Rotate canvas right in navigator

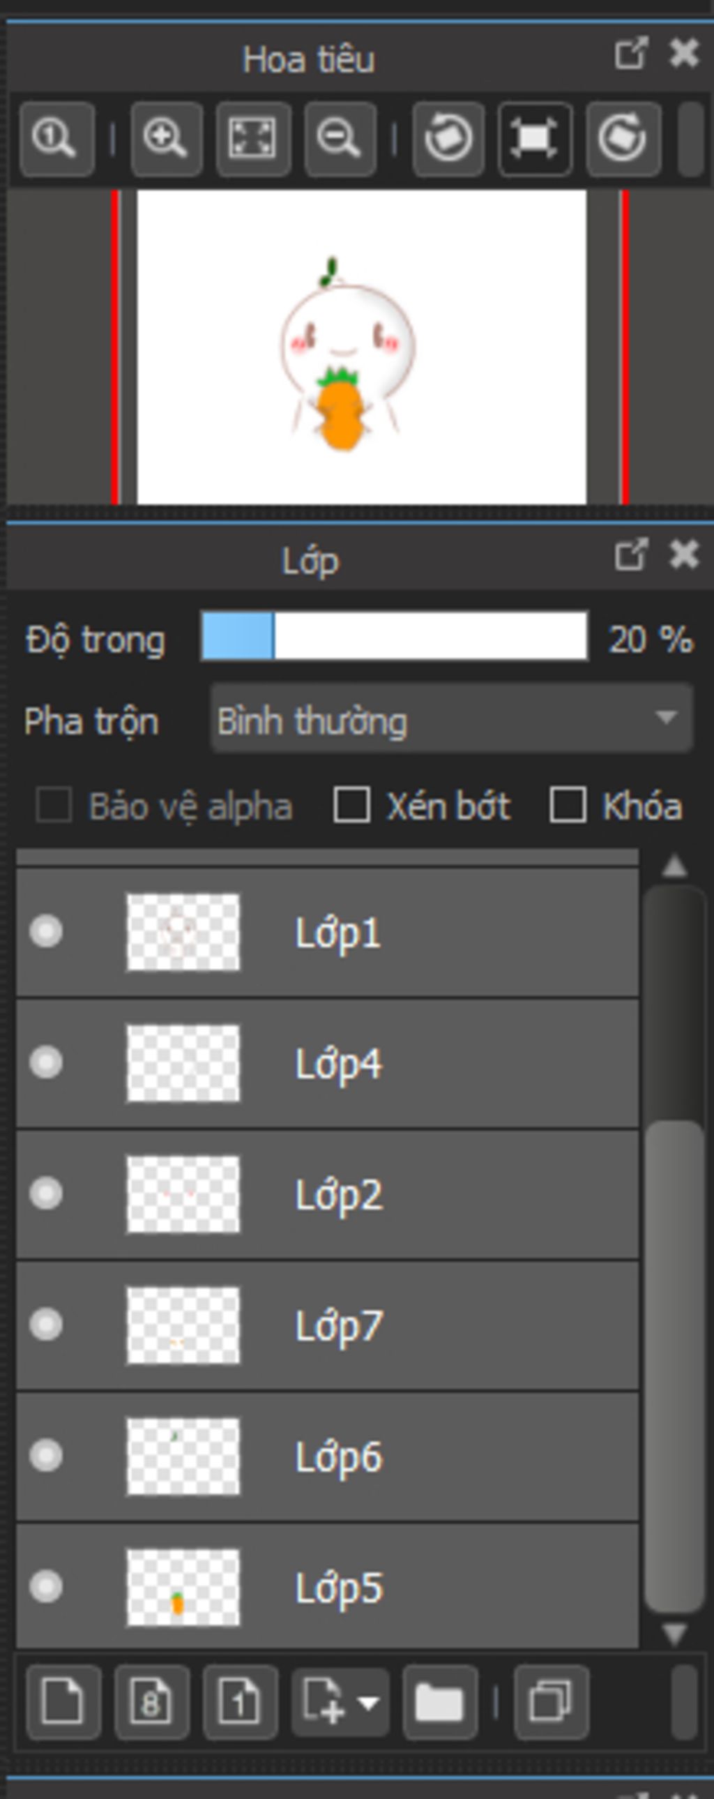tap(623, 139)
